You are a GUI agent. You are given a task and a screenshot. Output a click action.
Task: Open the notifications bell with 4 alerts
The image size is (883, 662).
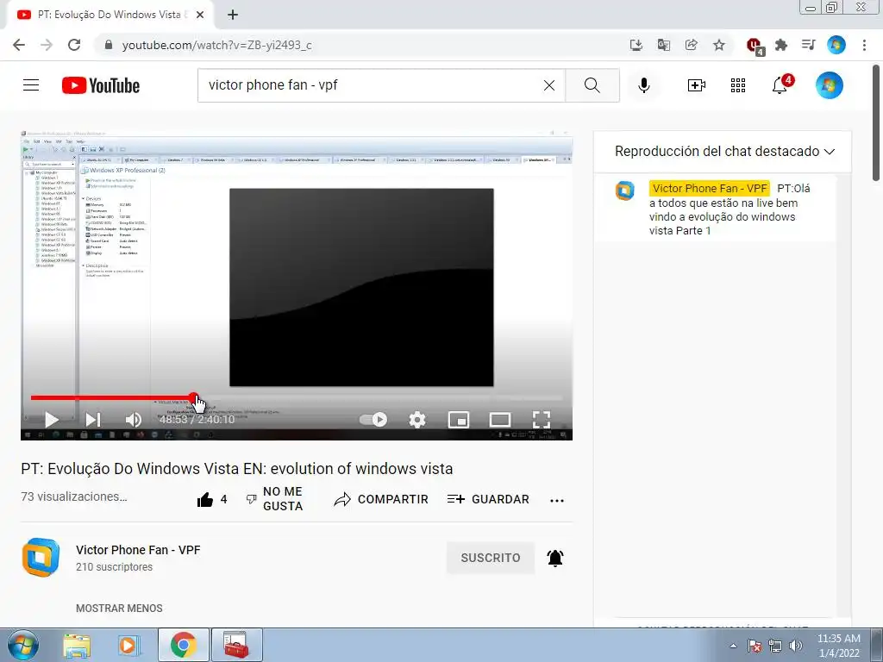781,85
